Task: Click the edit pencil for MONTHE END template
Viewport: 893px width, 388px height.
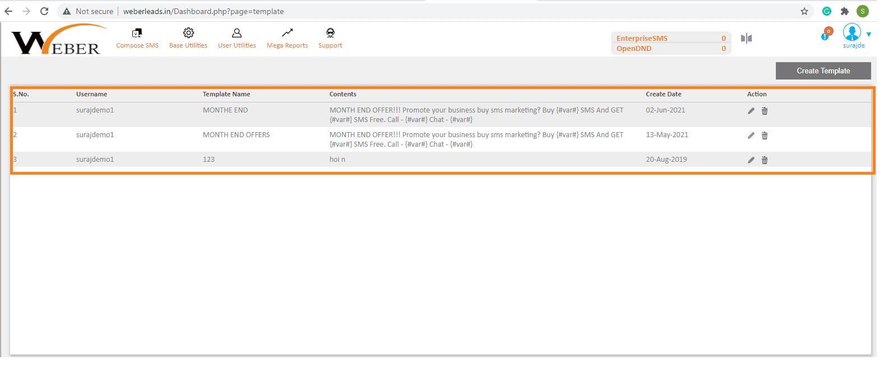Action: [x=751, y=111]
